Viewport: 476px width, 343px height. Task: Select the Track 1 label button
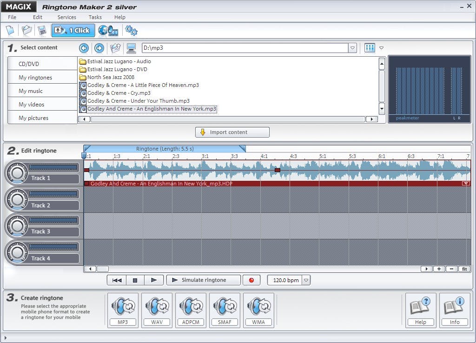tap(54, 178)
